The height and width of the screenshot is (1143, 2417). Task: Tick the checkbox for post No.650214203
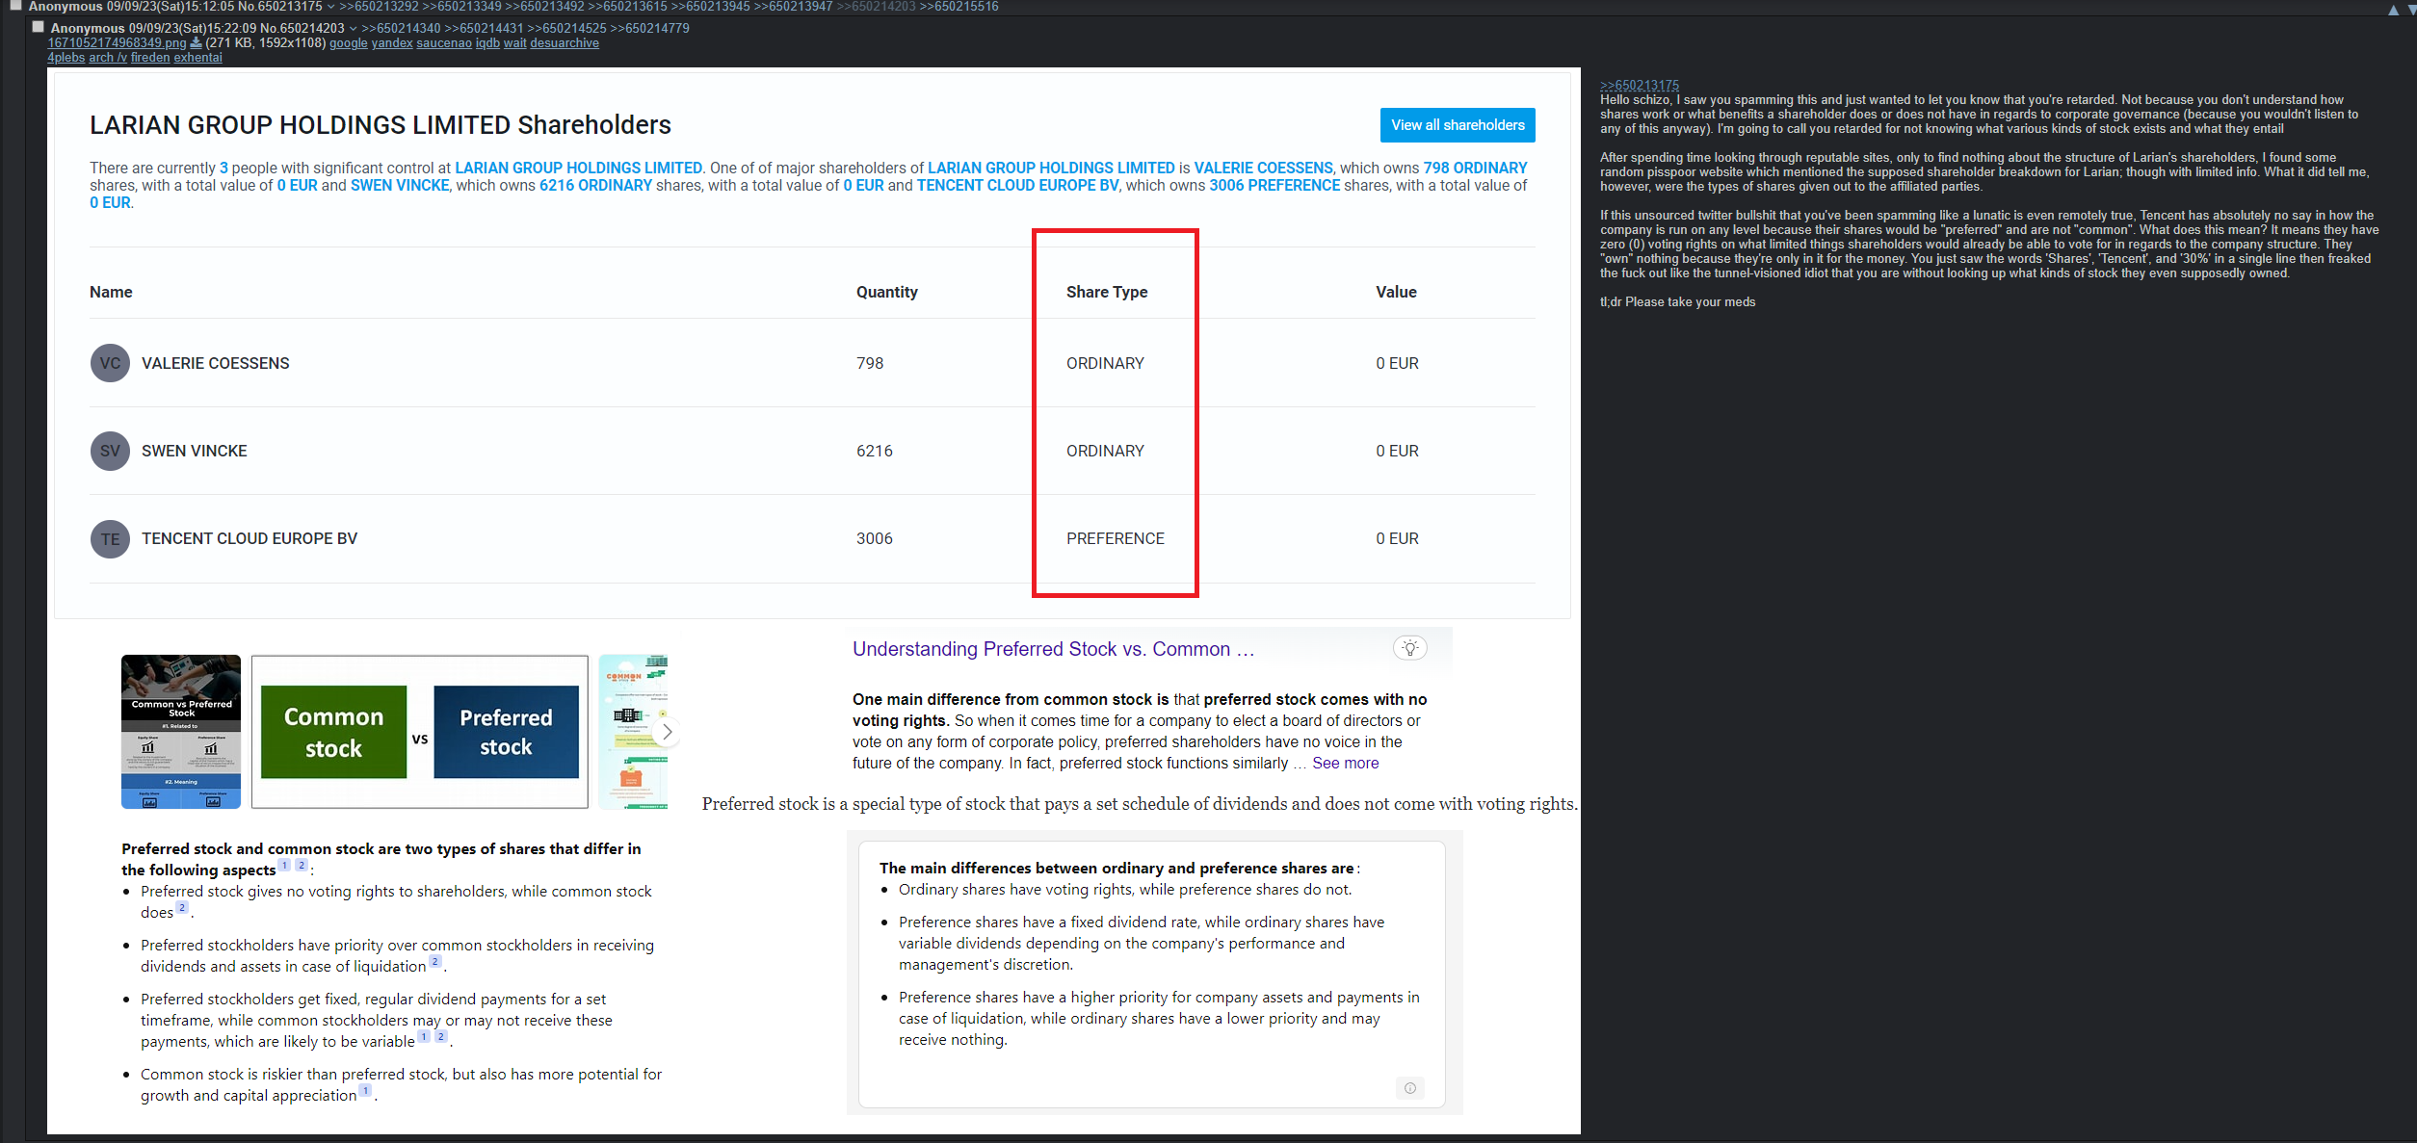pyautogui.click(x=39, y=27)
